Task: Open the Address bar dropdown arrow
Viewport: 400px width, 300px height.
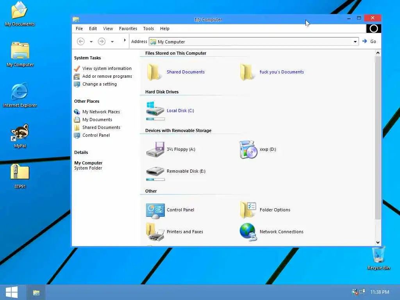Action: 355,41
